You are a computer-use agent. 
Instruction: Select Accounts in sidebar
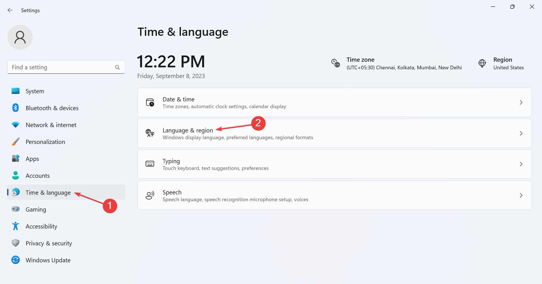click(x=66, y=176)
